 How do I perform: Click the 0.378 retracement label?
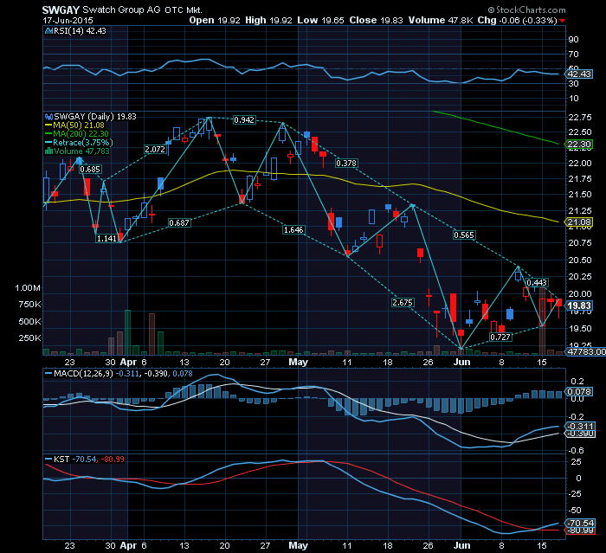click(x=346, y=164)
